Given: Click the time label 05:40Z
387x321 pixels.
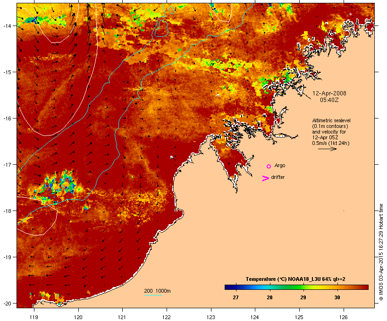Looking at the screenshot, I should point(329,100).
